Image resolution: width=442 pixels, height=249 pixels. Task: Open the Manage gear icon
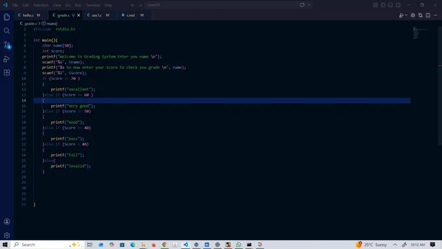(6, 235)
